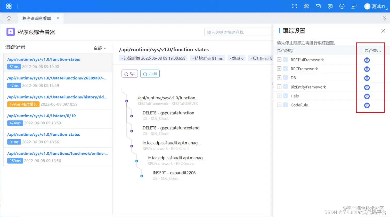Toggle DB display eye icon
Screen dimensions: 390x217
[x=367, y=78]
